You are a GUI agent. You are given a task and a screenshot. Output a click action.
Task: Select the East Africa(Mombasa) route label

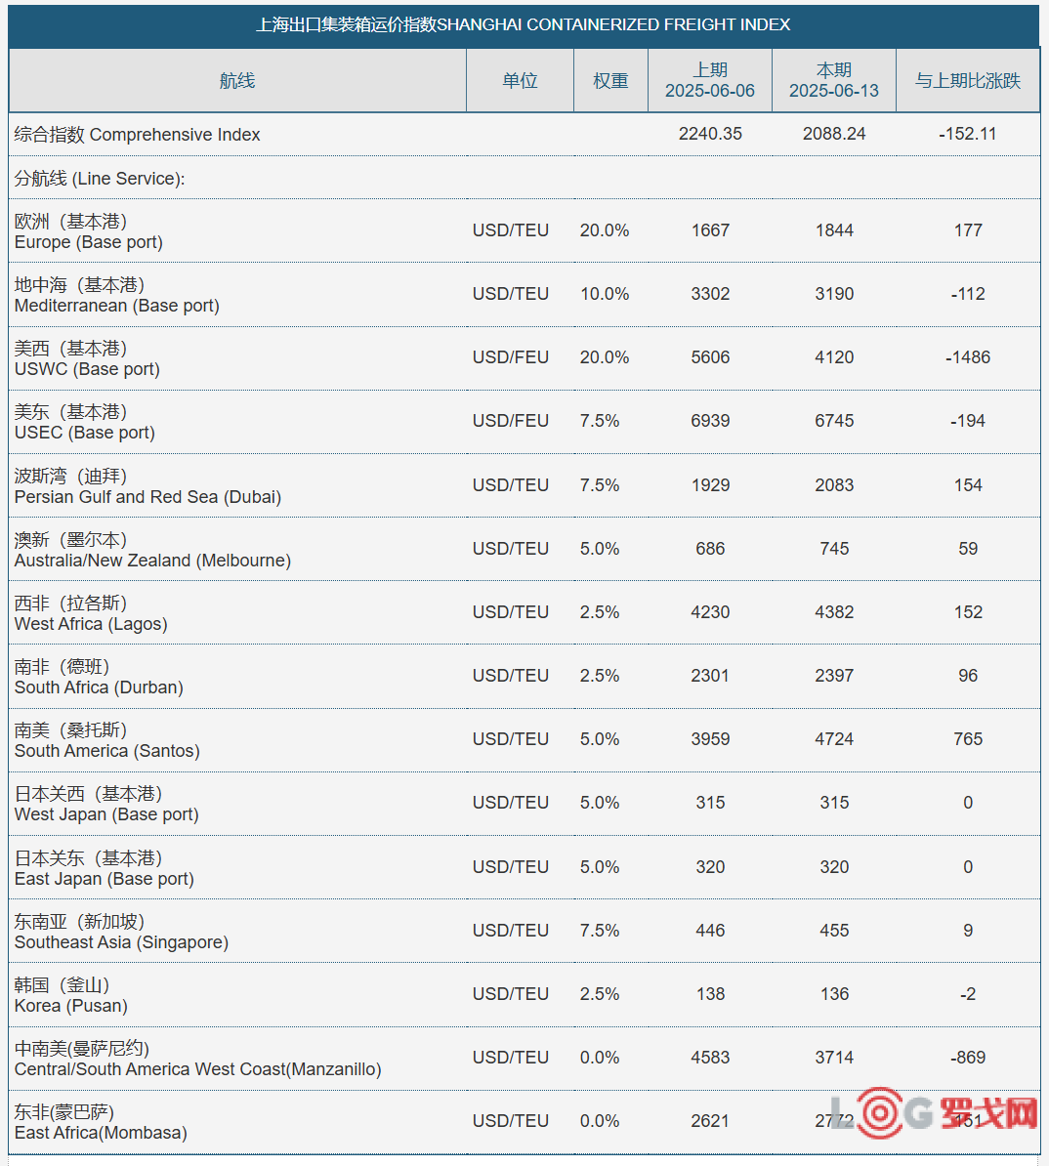click(101, 1122)
